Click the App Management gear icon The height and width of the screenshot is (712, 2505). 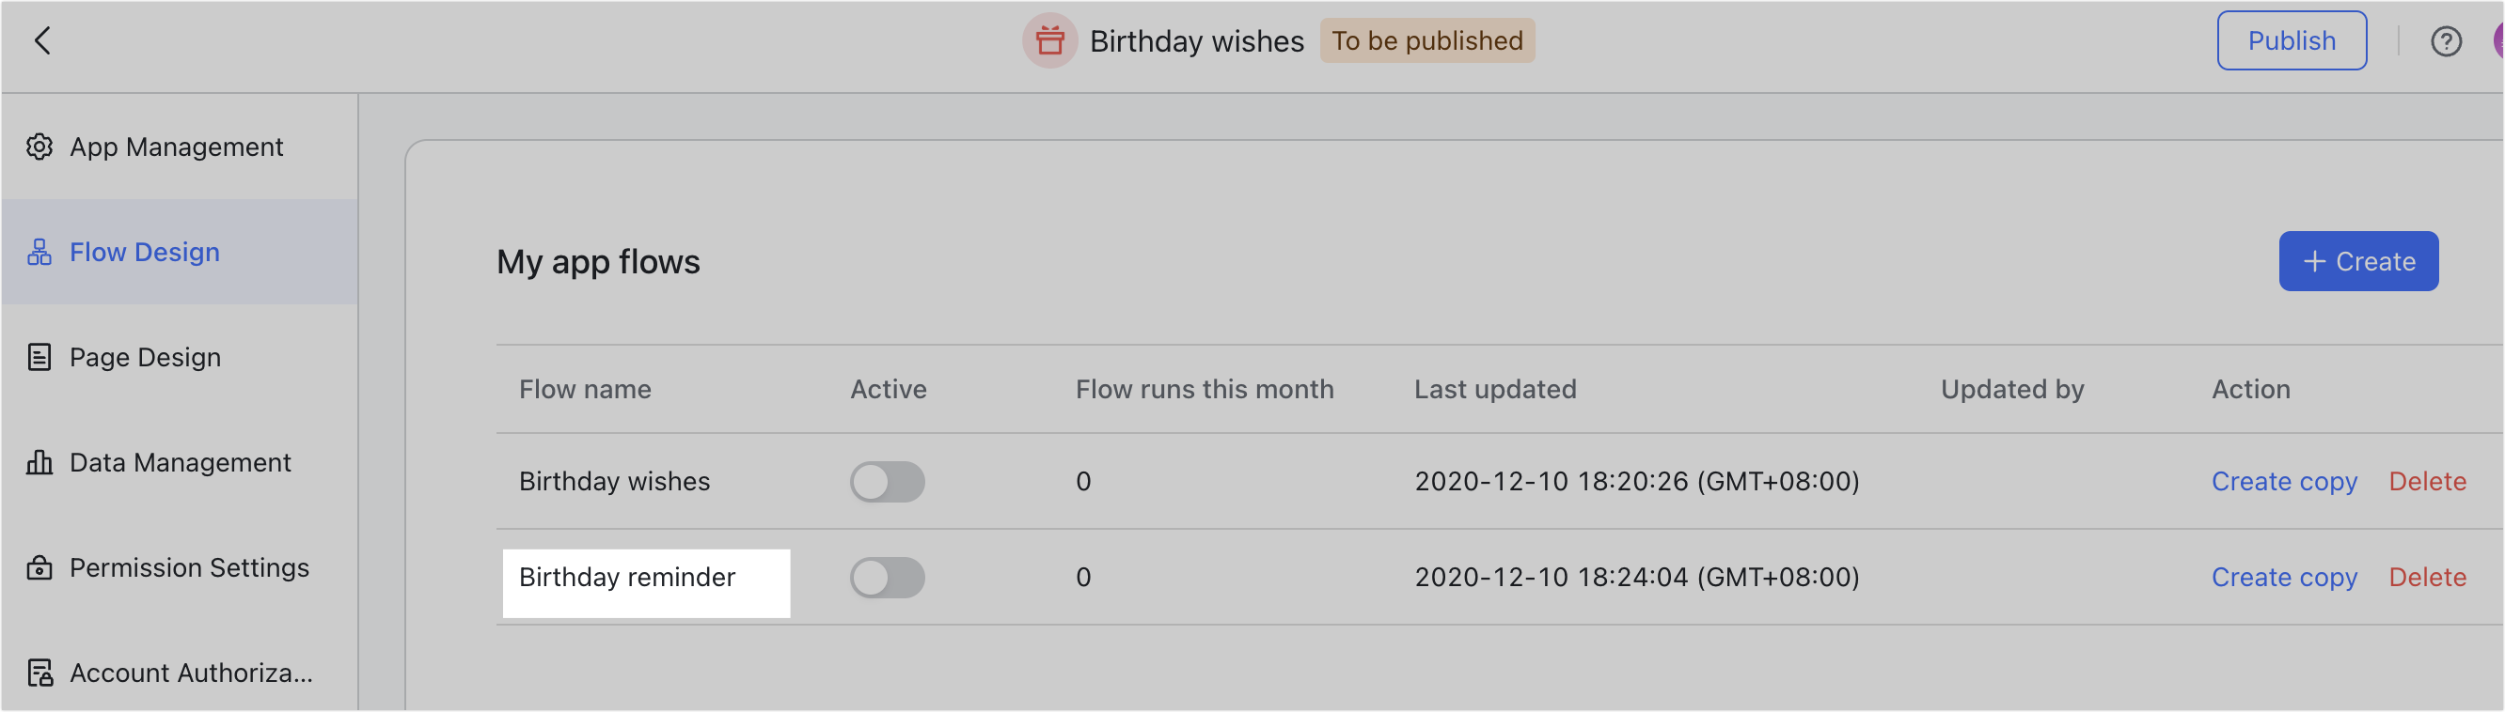point(39,147)
